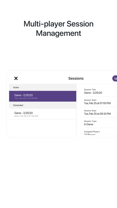This screenshot has height=208, width=117.
Task: Select the active Game - 2/25/20 session row
Action: pyautogui.click(x=43, y=96)
